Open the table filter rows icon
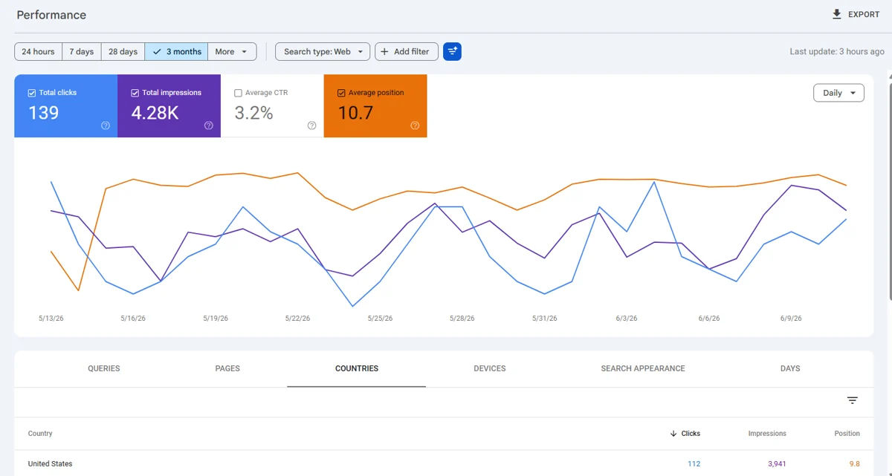This screenshot has width=892, height=476. coord(853,400)
